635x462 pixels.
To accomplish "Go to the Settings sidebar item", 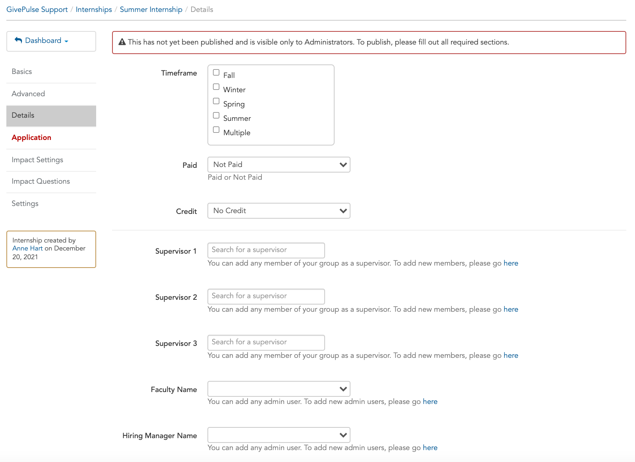I will point(51,204).
